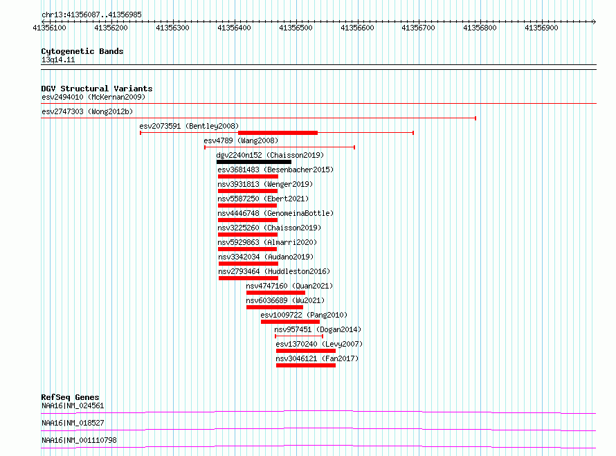This screenshot has height=456, width=616.
Task: Click the red bar under nsv4747160
Action: 275,293
